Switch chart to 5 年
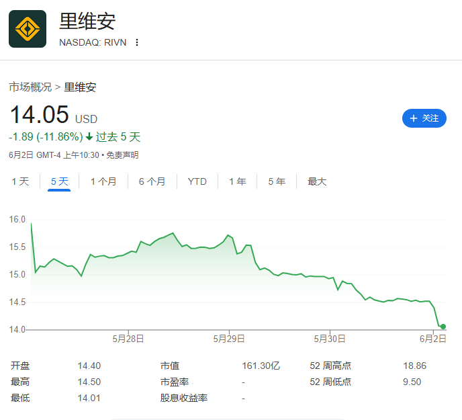Screen dimensions: 462x420 277,181
